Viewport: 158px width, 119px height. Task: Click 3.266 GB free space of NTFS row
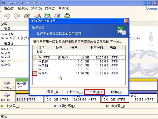102,57
